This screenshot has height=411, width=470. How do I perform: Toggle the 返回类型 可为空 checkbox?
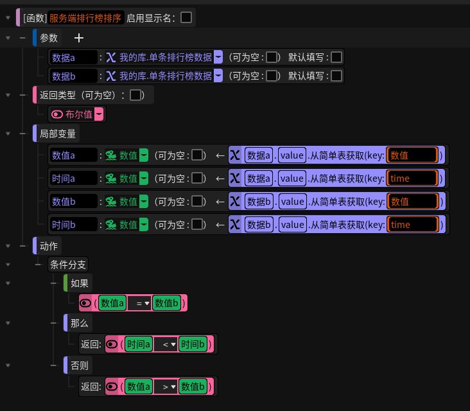[135, 95]
